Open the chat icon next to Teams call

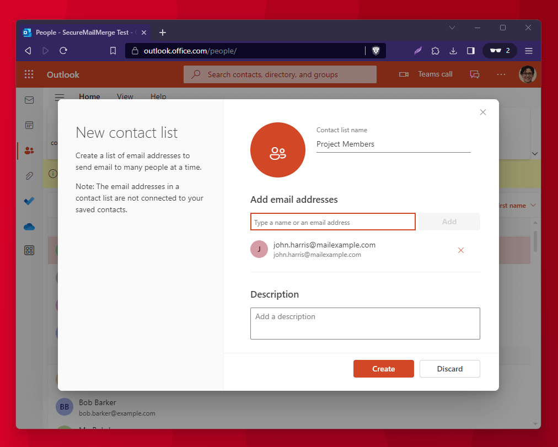pos(475,74)
